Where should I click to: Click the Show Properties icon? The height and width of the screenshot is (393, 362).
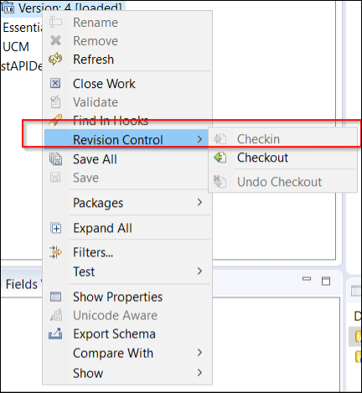(x=55, y=297)
